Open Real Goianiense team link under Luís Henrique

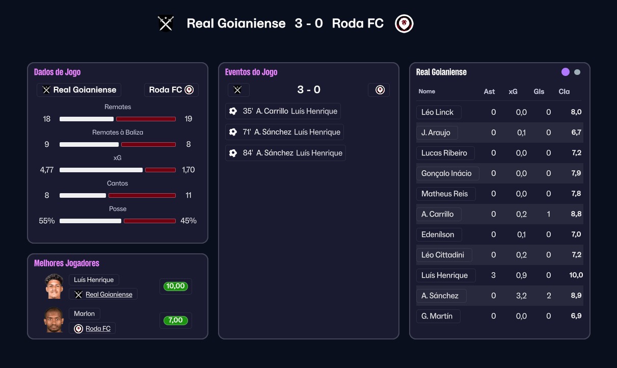coord(109,295)
